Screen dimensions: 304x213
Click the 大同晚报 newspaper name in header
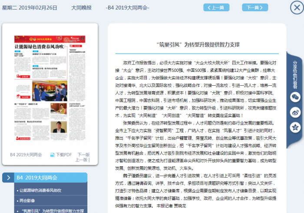coord(81,8)
